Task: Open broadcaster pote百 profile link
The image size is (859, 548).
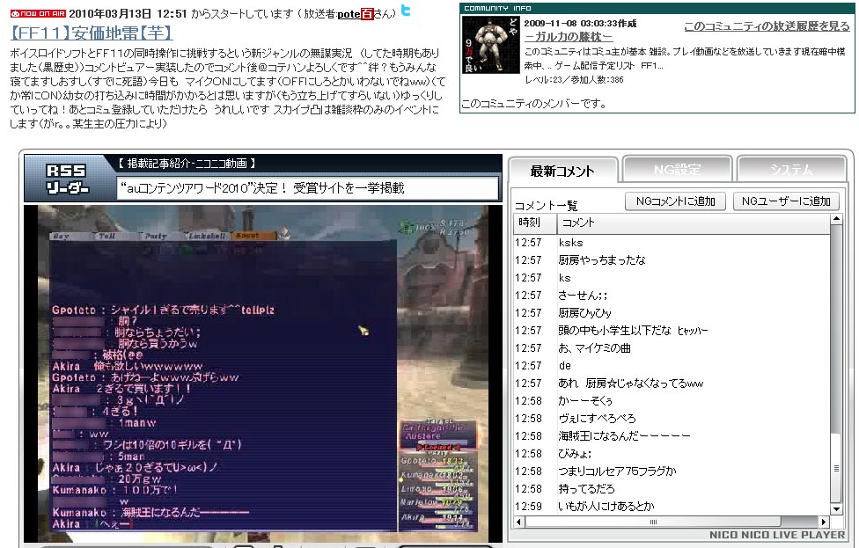Action: pos(356,14)
